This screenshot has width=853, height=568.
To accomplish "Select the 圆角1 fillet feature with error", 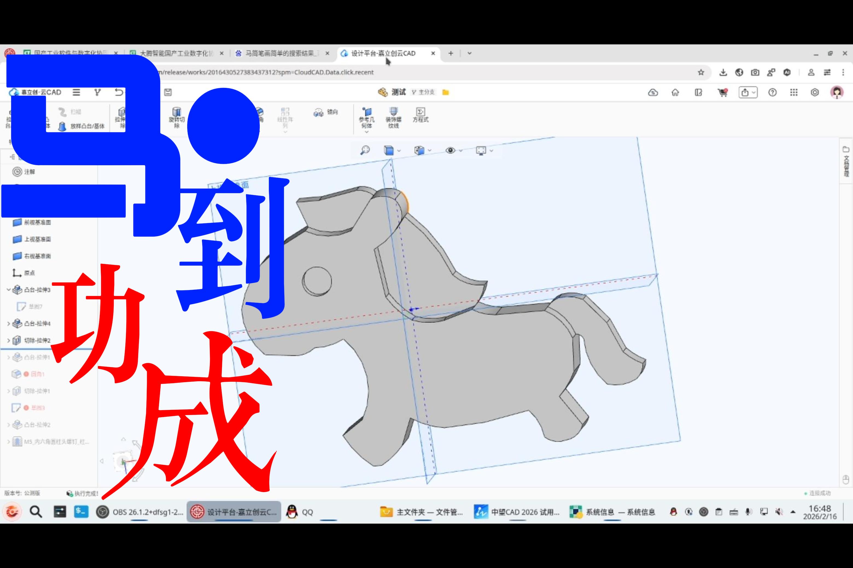I will point(28,374).
